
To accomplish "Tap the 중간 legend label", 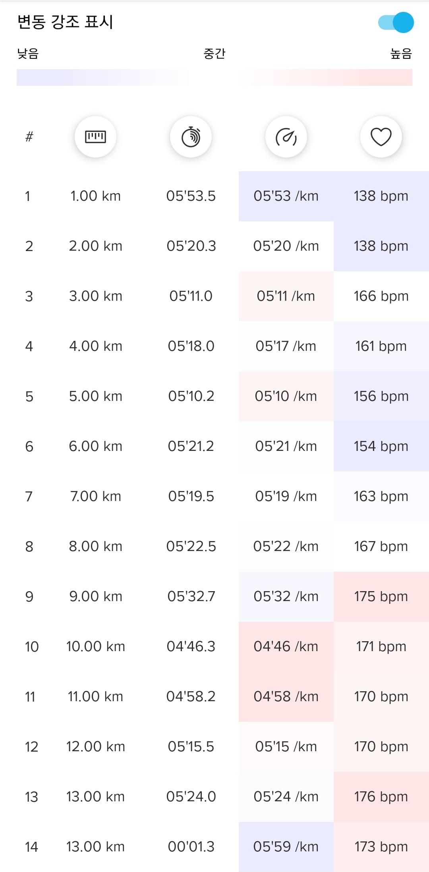I will (214, 54).
